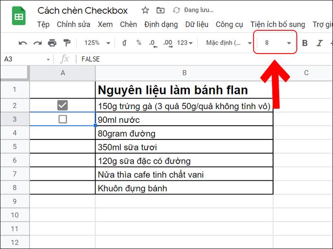
Task: Open the Google Sheets home icon
Action: tap(19, 16)
